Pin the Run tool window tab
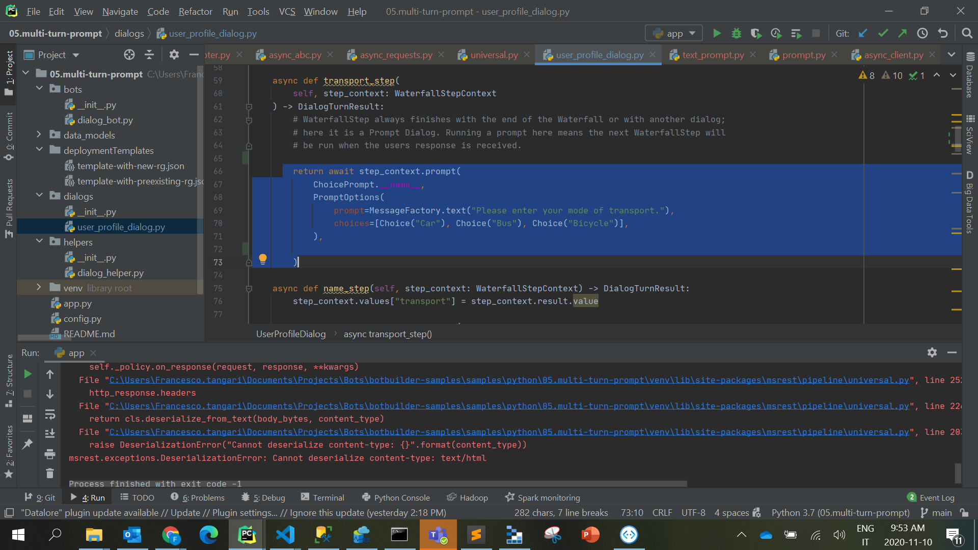This screenshot has width=978, height=550. 28,444
